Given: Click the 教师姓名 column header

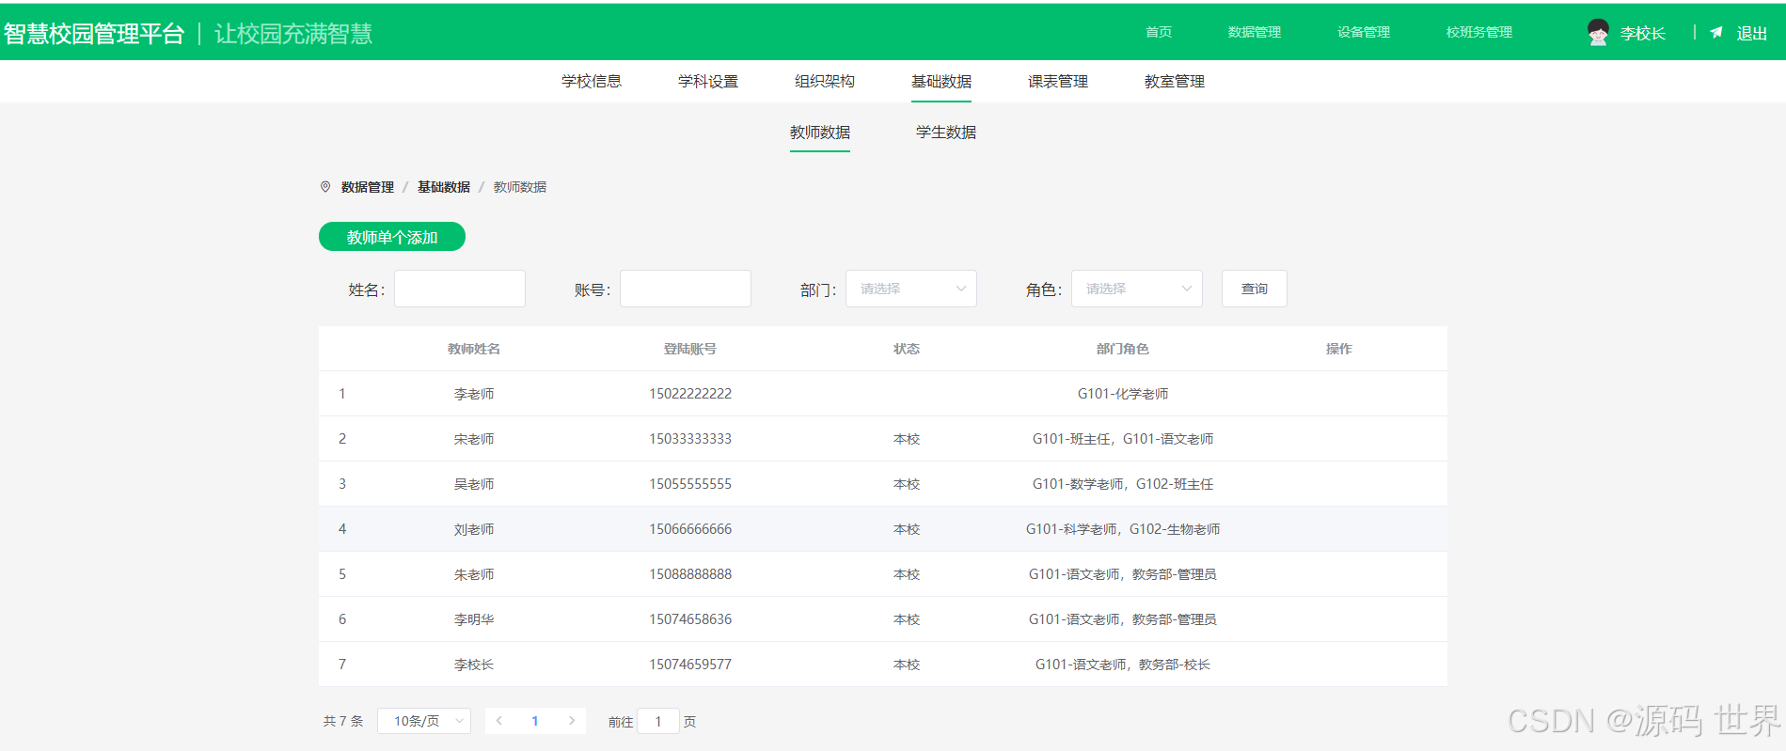Looking at the screenshot, I should click(474, 349).
